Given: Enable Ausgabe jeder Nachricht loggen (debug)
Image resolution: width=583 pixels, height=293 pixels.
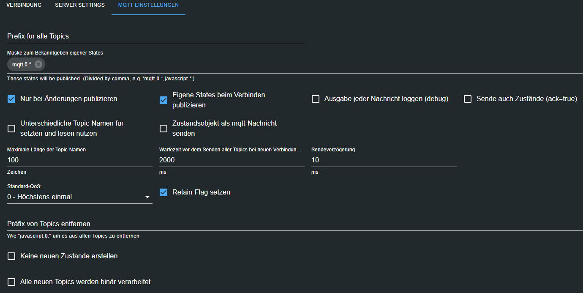Looking at the screenshot, I should [x=316, y=99].
